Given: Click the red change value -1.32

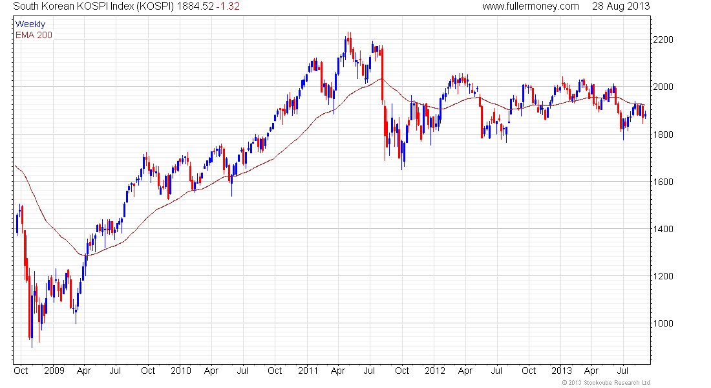Looking at the screenshot, I should coord(228,6).
